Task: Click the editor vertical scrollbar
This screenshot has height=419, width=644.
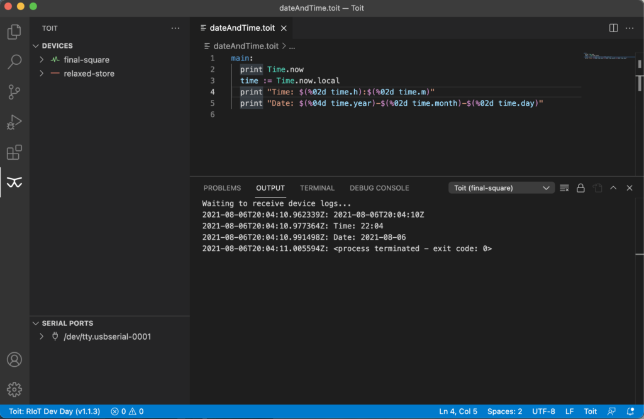Action: (640, 115)
